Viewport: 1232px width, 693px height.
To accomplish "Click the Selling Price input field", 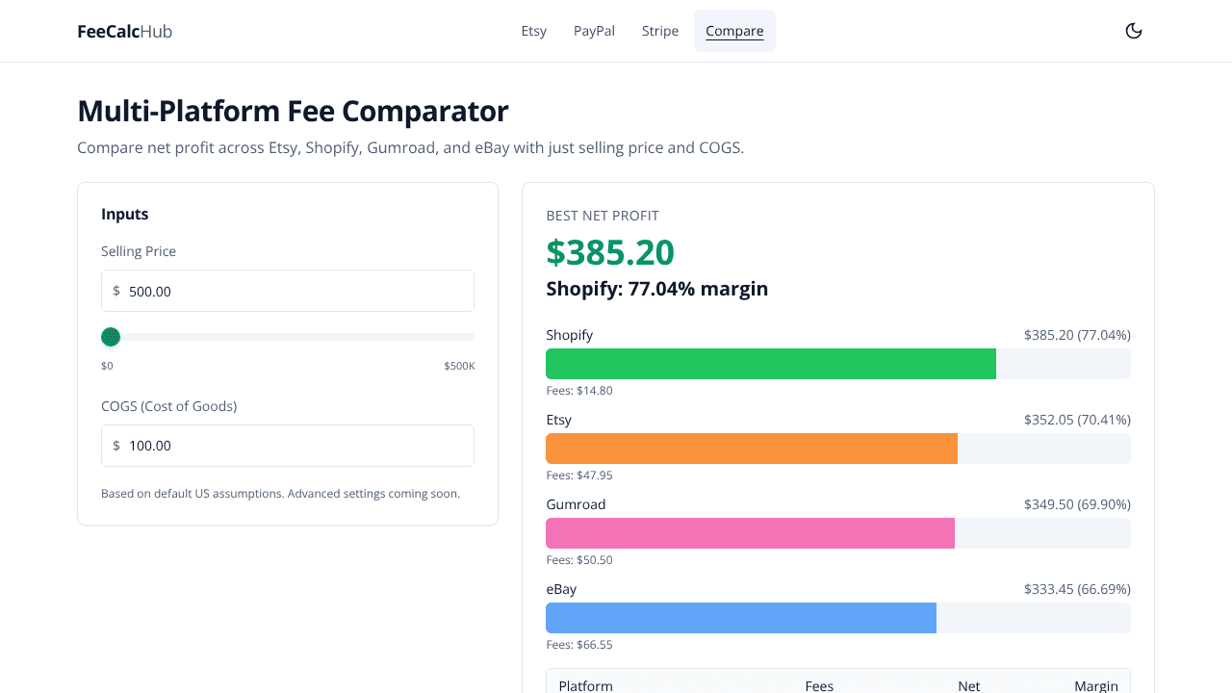I will pyautogui.click(x=288, y=291).
